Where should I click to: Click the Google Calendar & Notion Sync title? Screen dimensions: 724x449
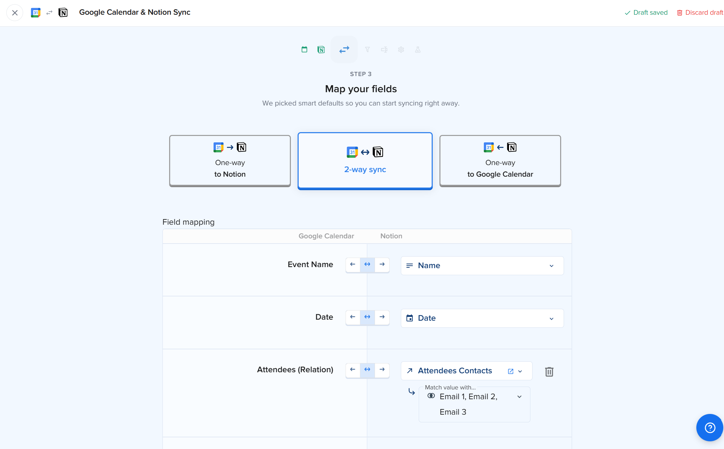[x=135, y=12]
